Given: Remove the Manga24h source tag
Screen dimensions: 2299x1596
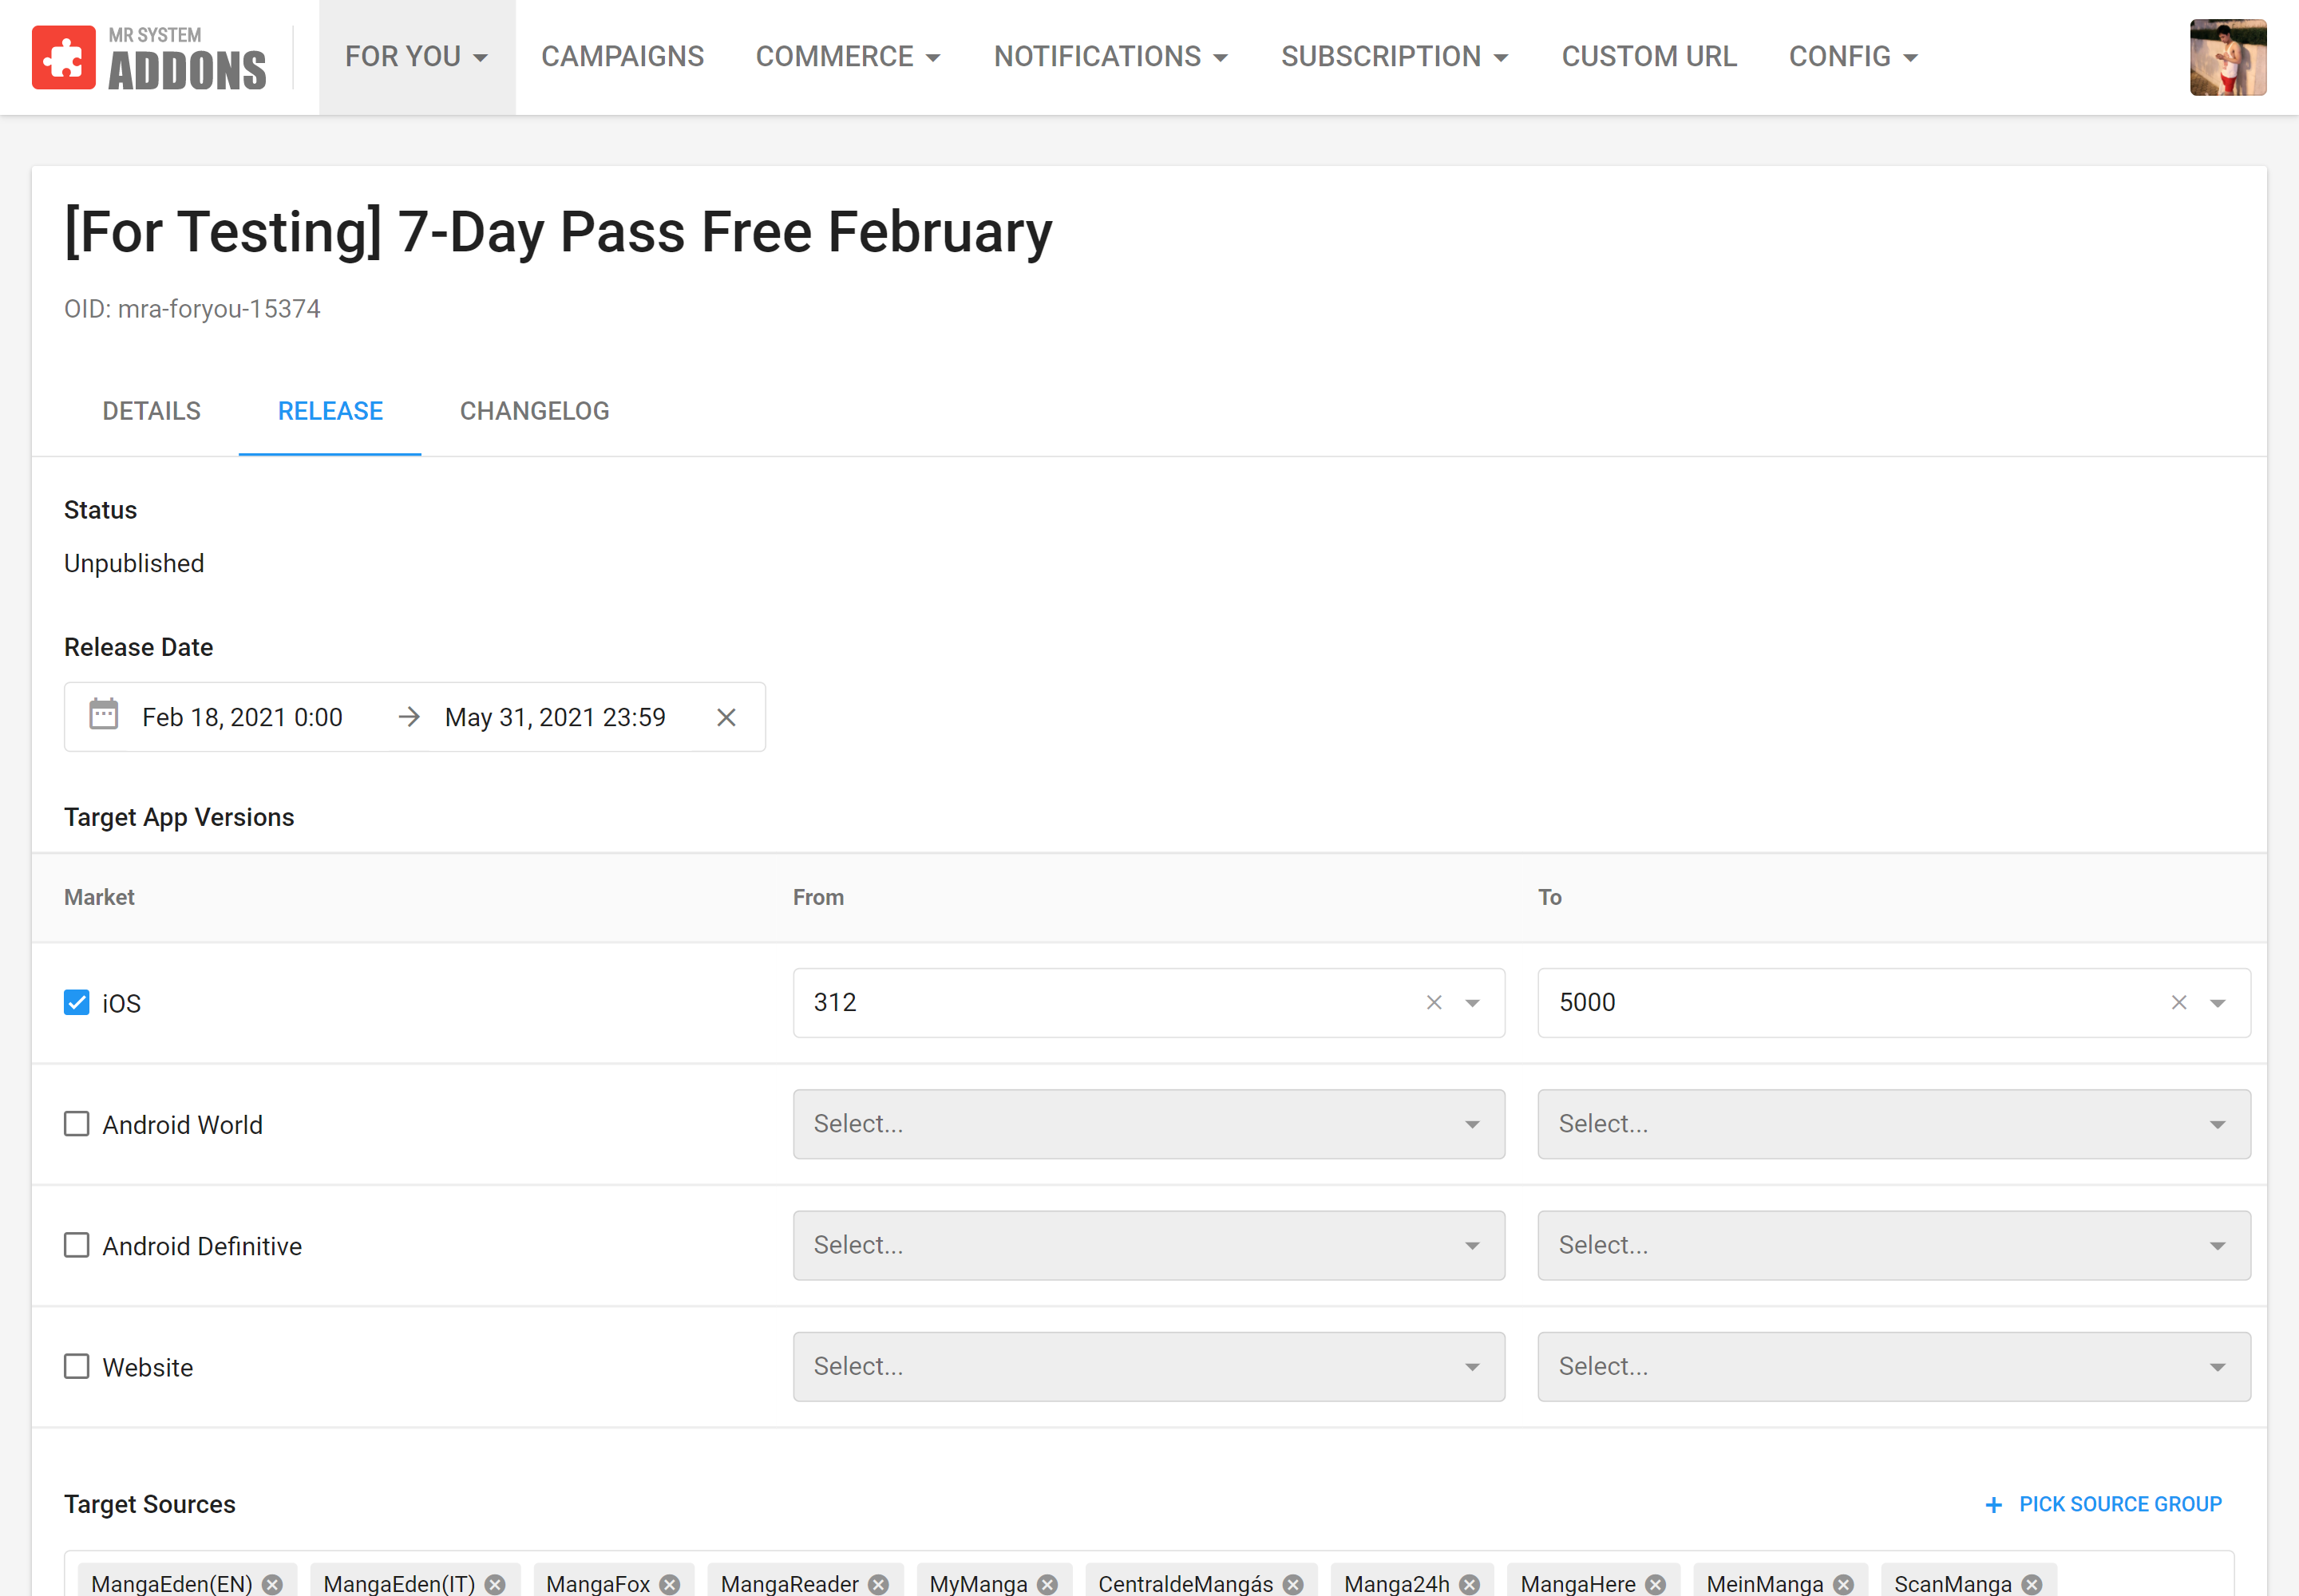Looking at the screenshot, I should coord(1469,1584).
